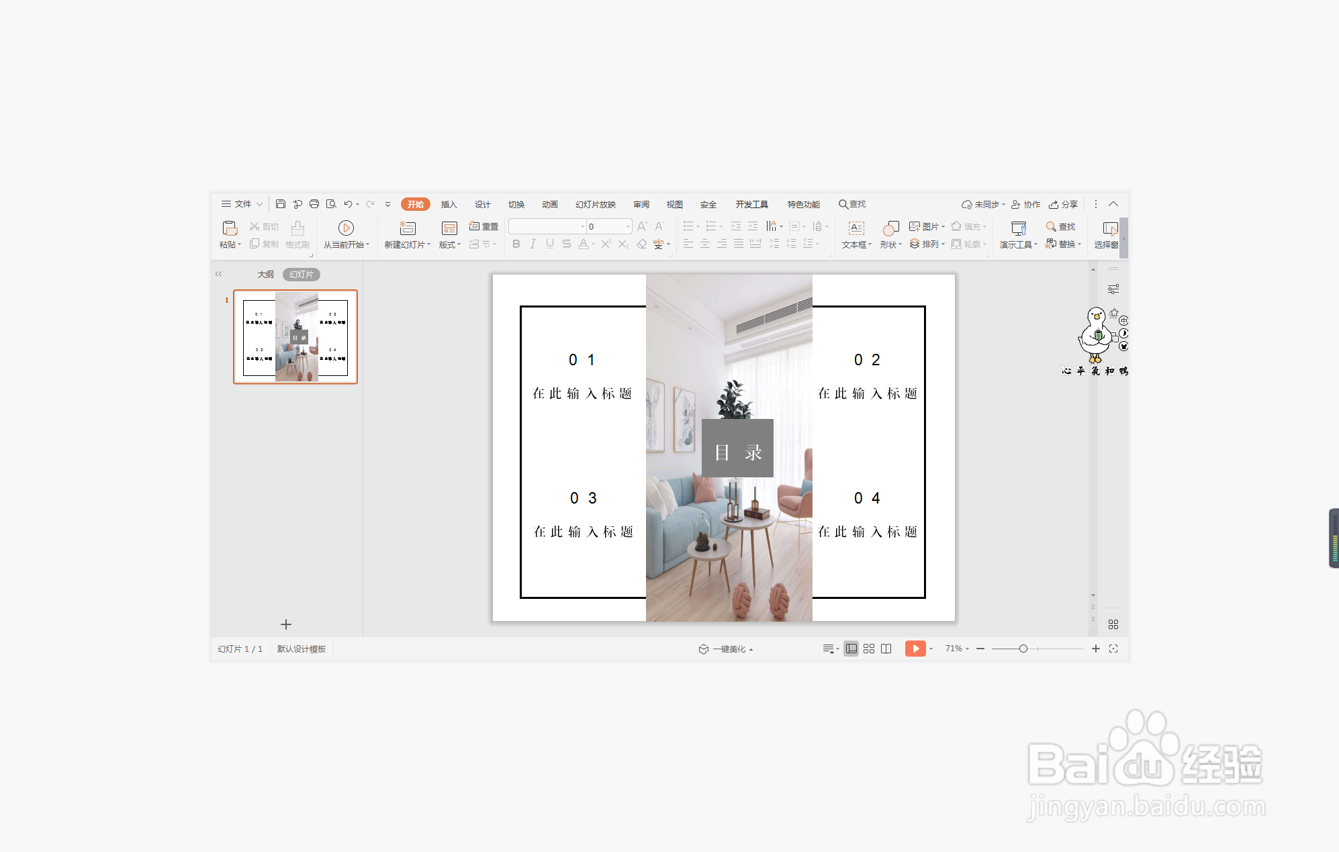Open the Review (审阅) tab
The height and width of the screenshot is (852, 1339).
point(641,204)
